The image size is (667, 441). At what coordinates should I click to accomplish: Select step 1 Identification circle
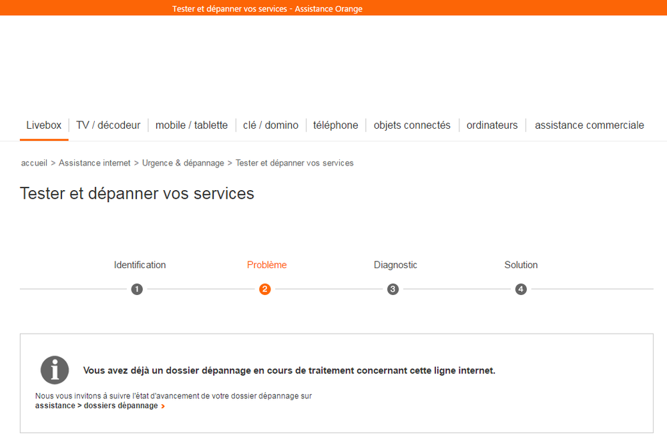137,289
